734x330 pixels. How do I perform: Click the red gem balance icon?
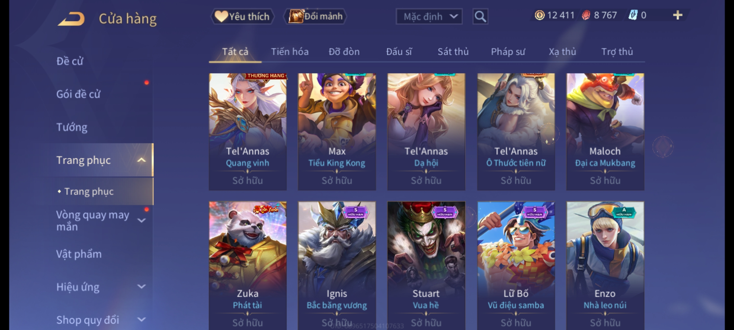[586, 15]
